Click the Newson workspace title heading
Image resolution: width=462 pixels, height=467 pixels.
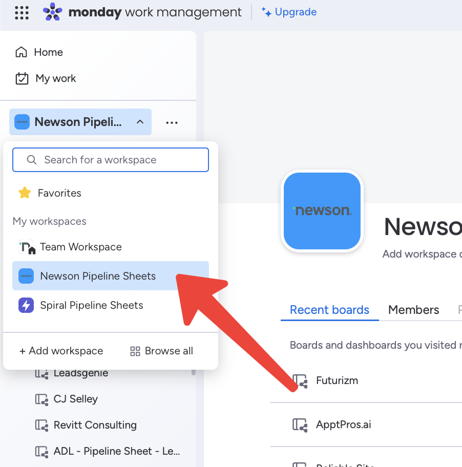[423, 227]
